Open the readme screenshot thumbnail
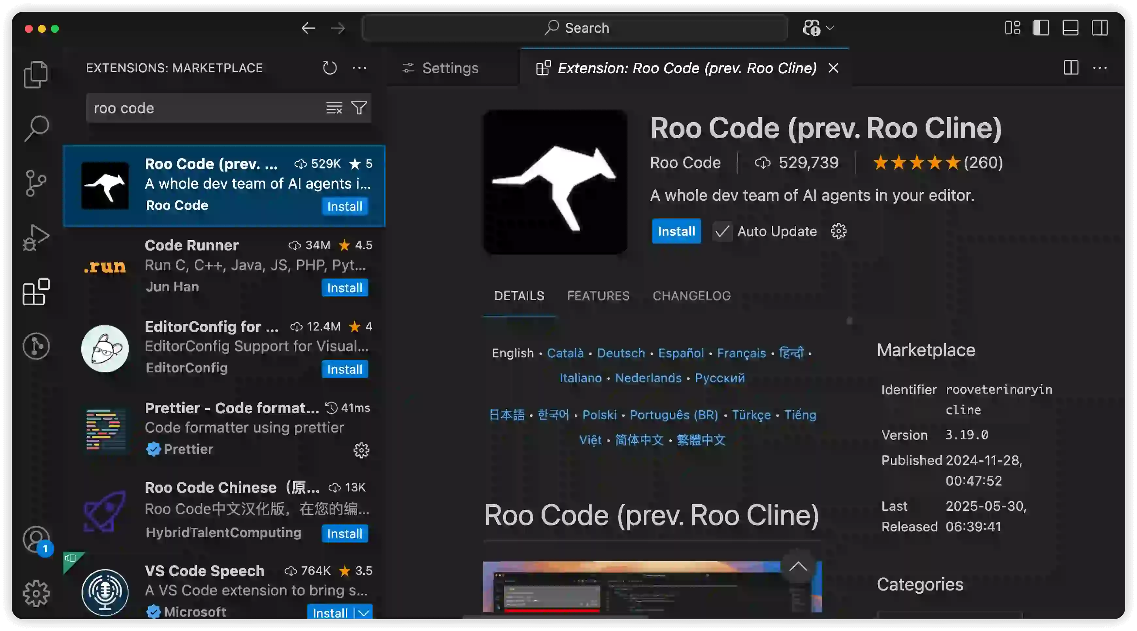The height and width of the screenshot is (631, 1137). point(652,587)
